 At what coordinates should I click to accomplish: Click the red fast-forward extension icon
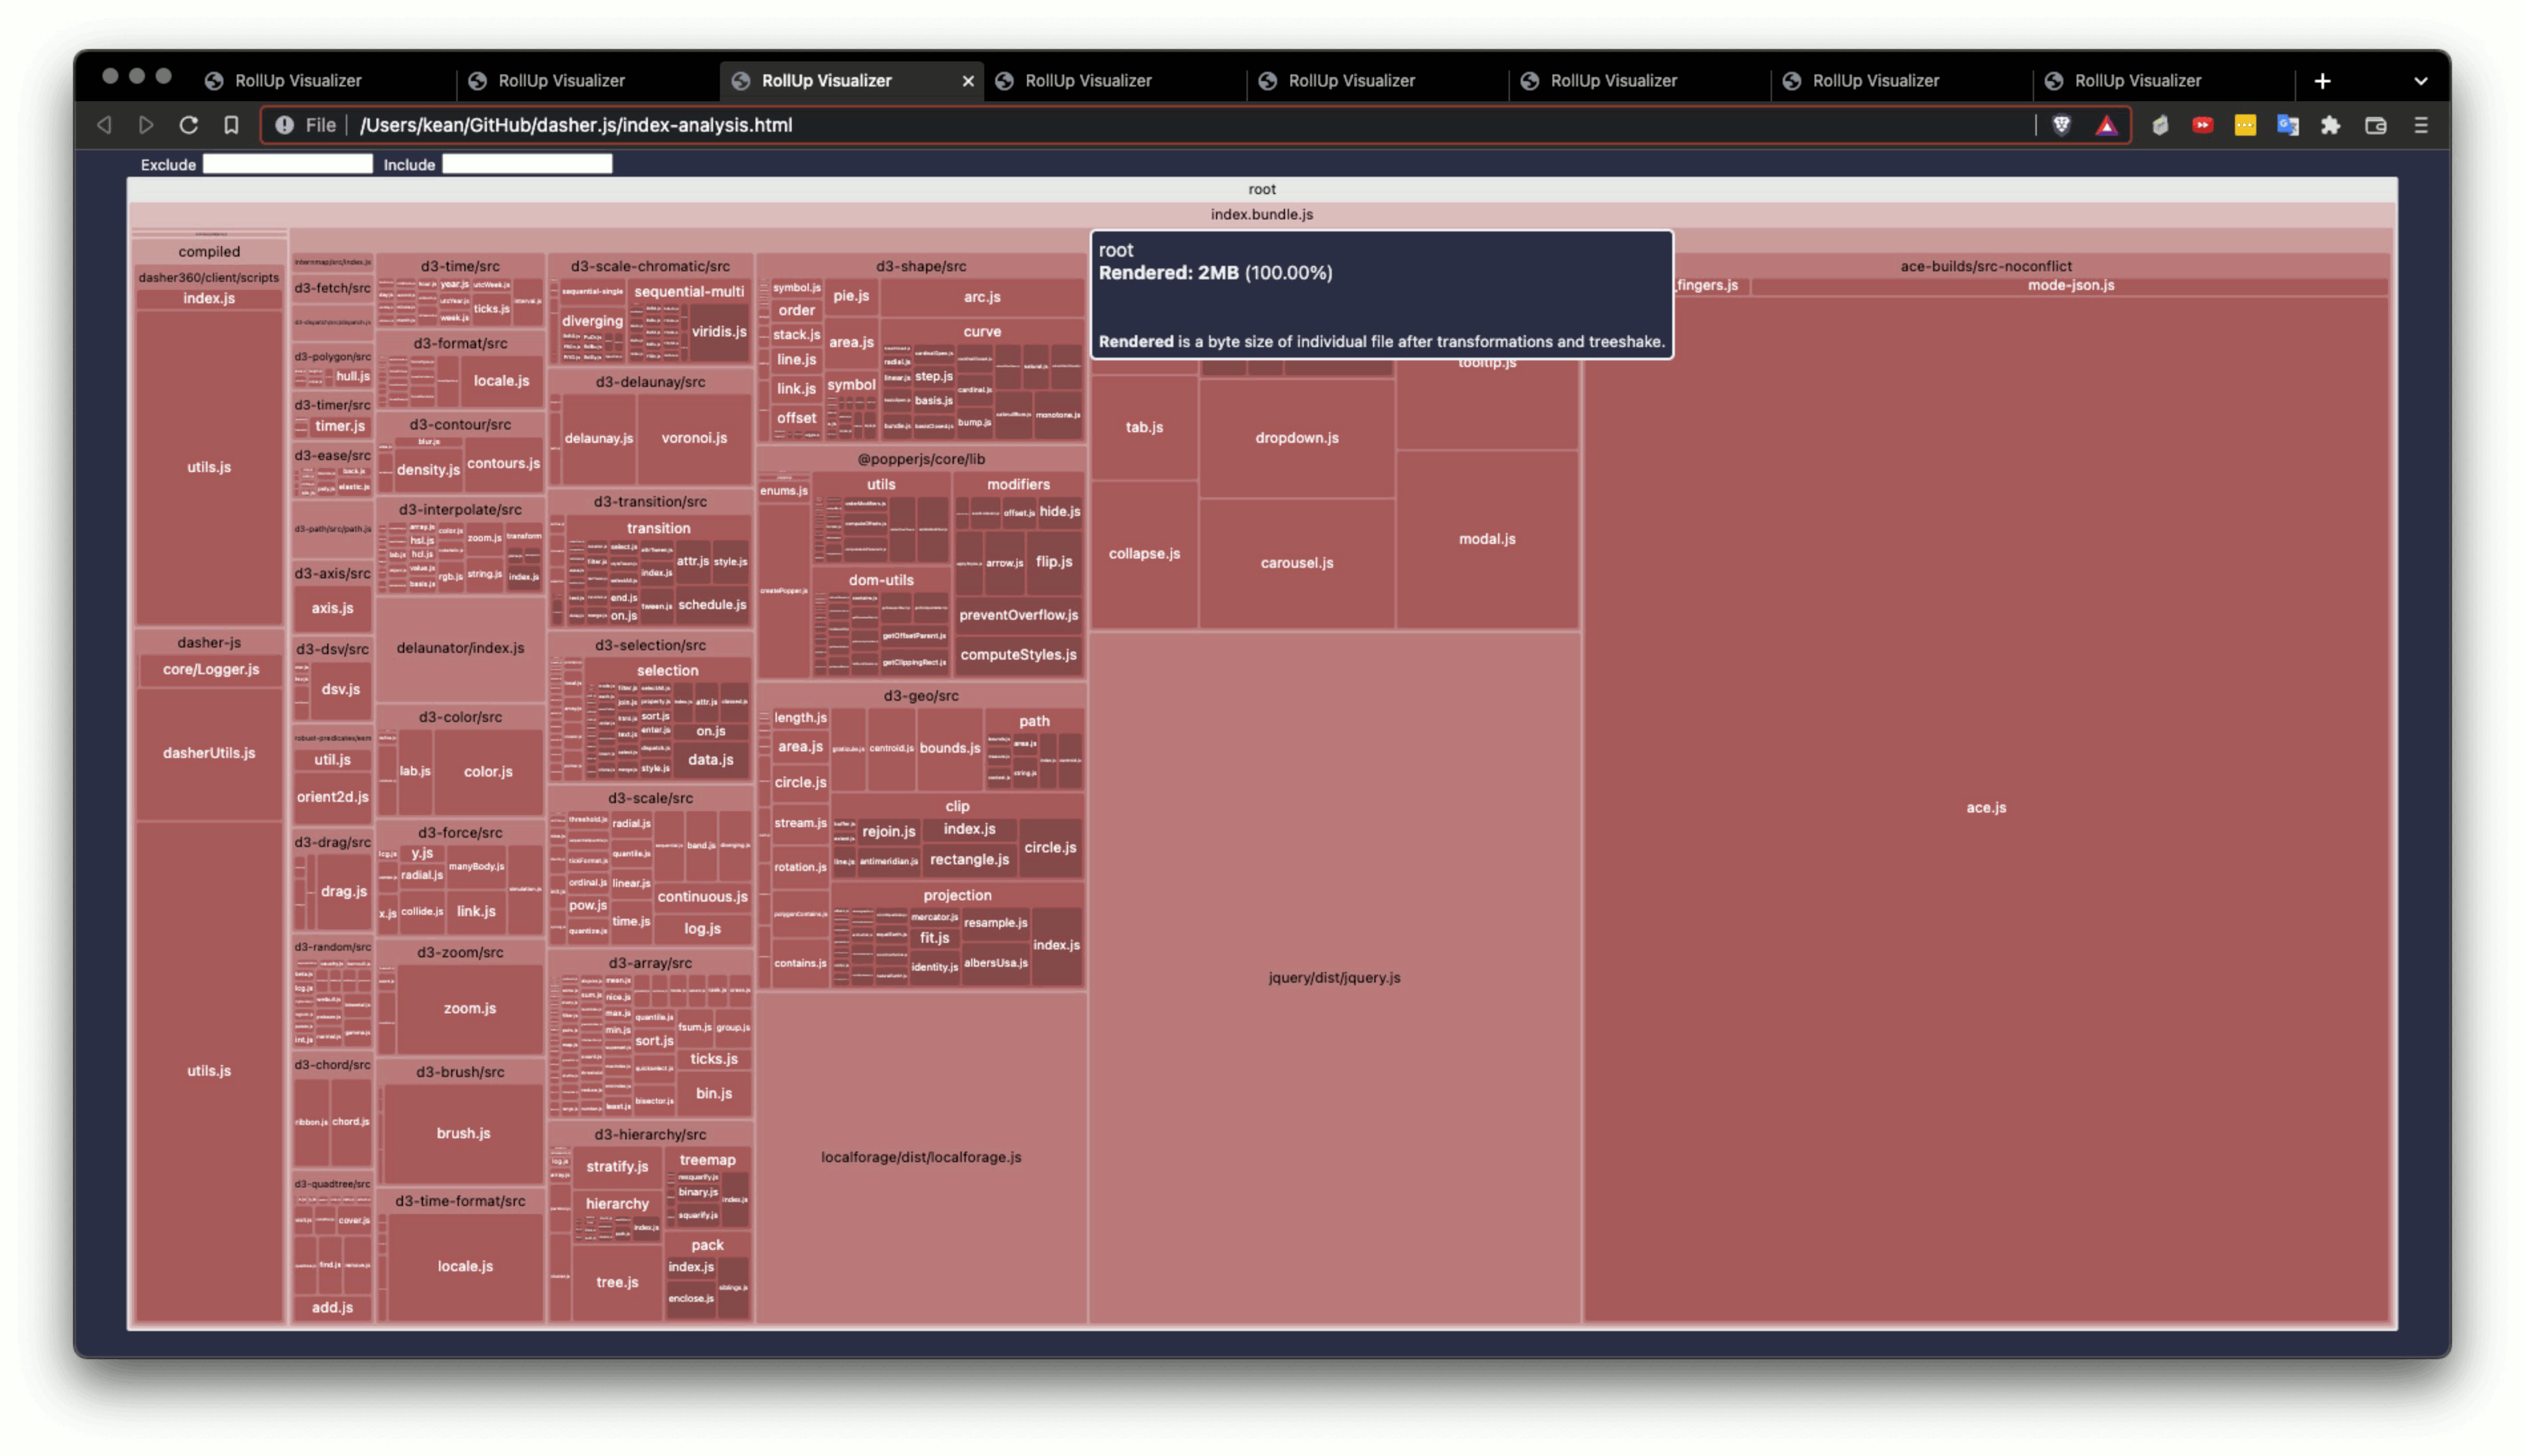click(2202, 125)
